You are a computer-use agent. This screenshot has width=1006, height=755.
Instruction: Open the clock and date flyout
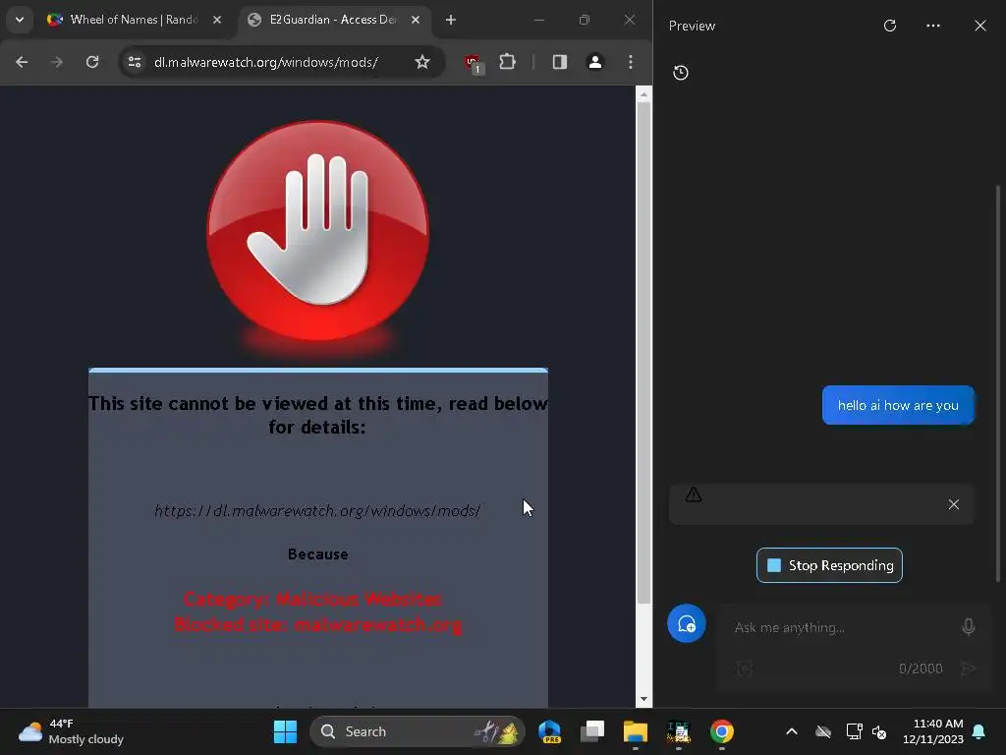tap(933, 731)
